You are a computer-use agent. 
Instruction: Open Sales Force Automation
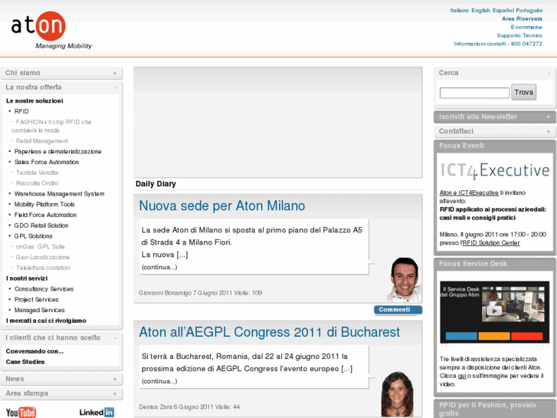pyautogui.click(x=47, y=163)
